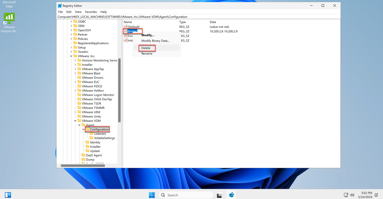Select the Identity folder icon

click(87, 142)
